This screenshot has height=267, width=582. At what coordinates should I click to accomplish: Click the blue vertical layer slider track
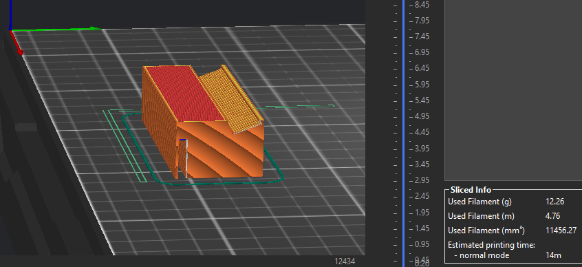click(x=403, y=133)
